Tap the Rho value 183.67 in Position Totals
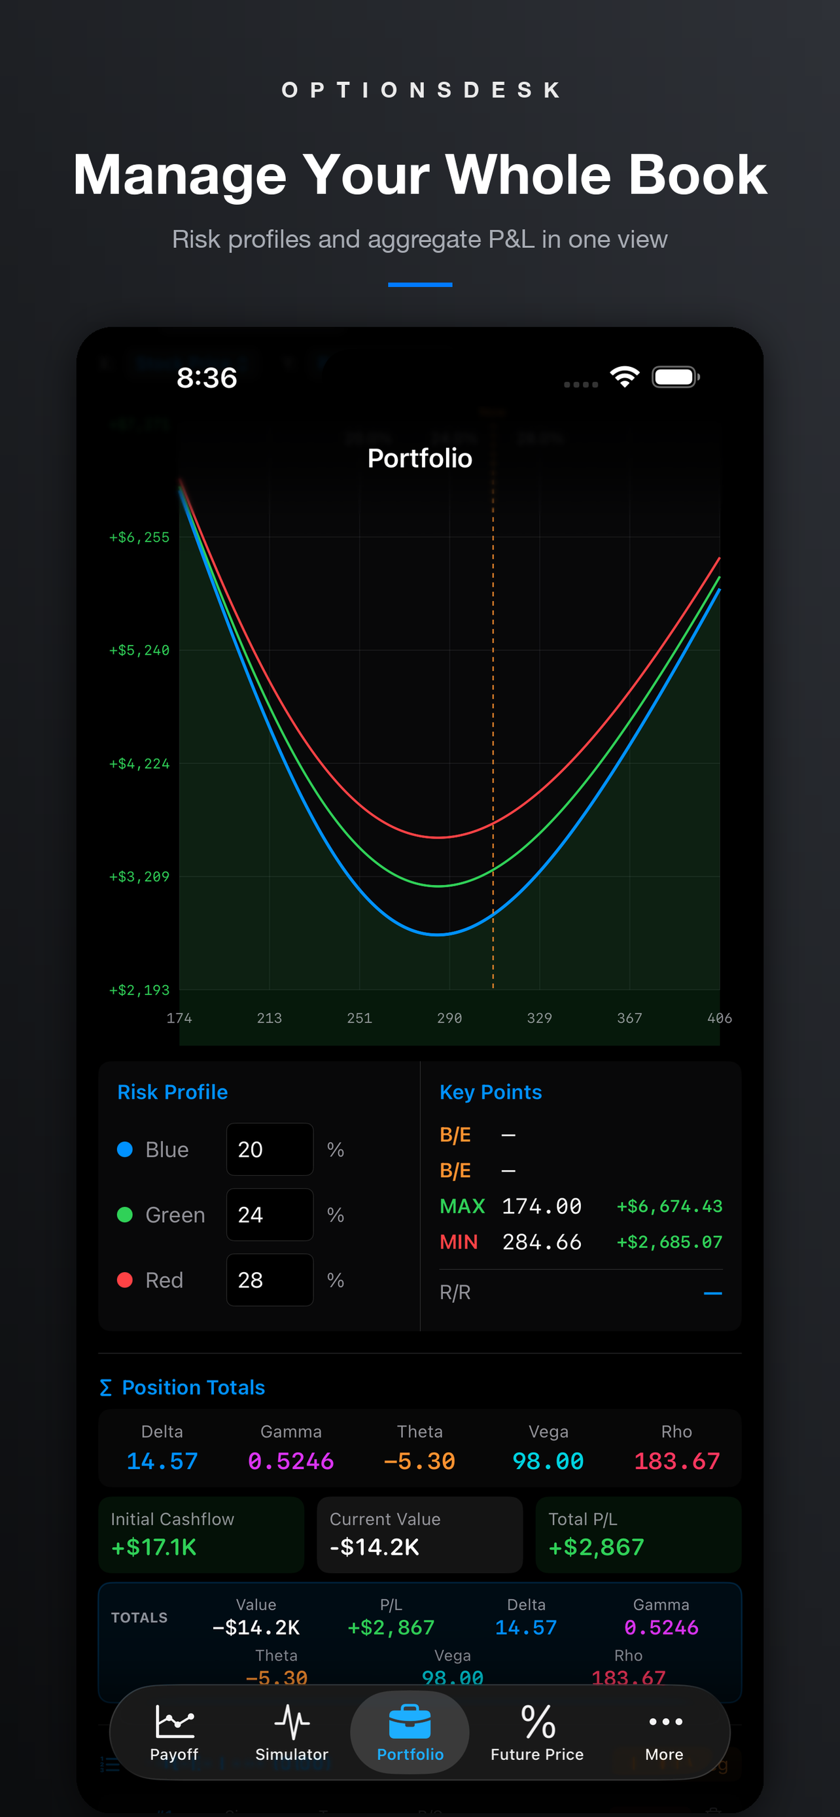840x1817 pixels. click(676, 1461)
